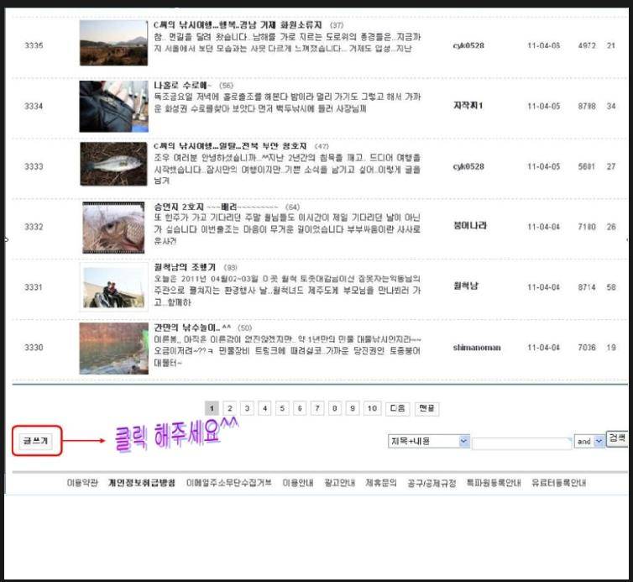Go to page 3 in pagination
The image size is (633, 582).
point(247,408)
